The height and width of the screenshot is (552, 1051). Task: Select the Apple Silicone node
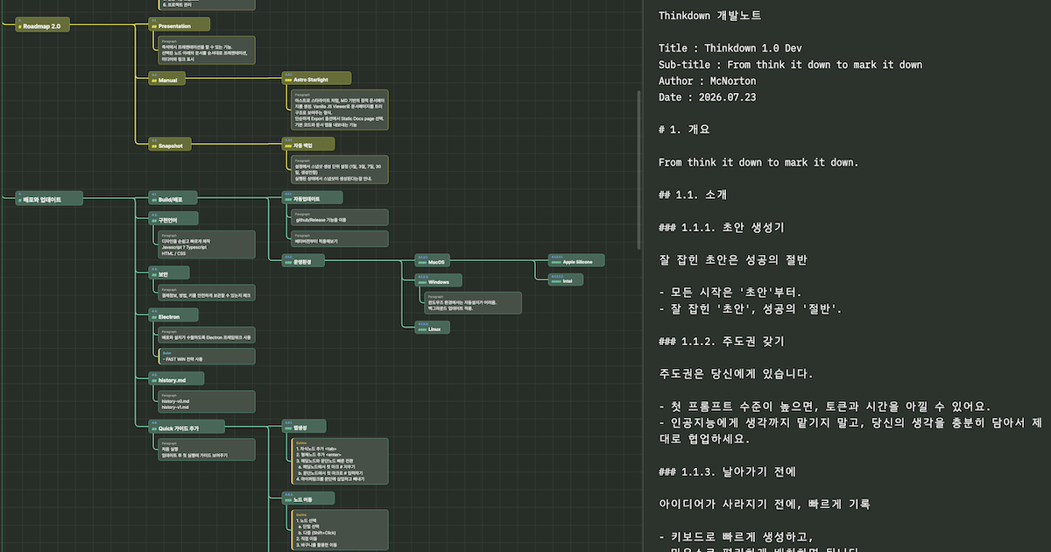(x=576, y=260)
